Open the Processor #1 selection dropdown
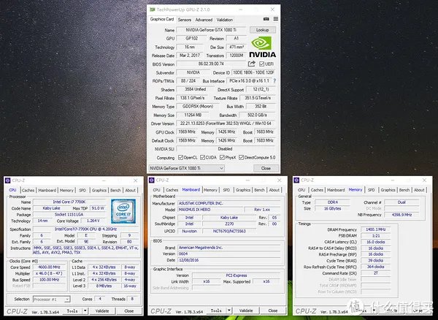438x320 pixels. click(51, 300)
